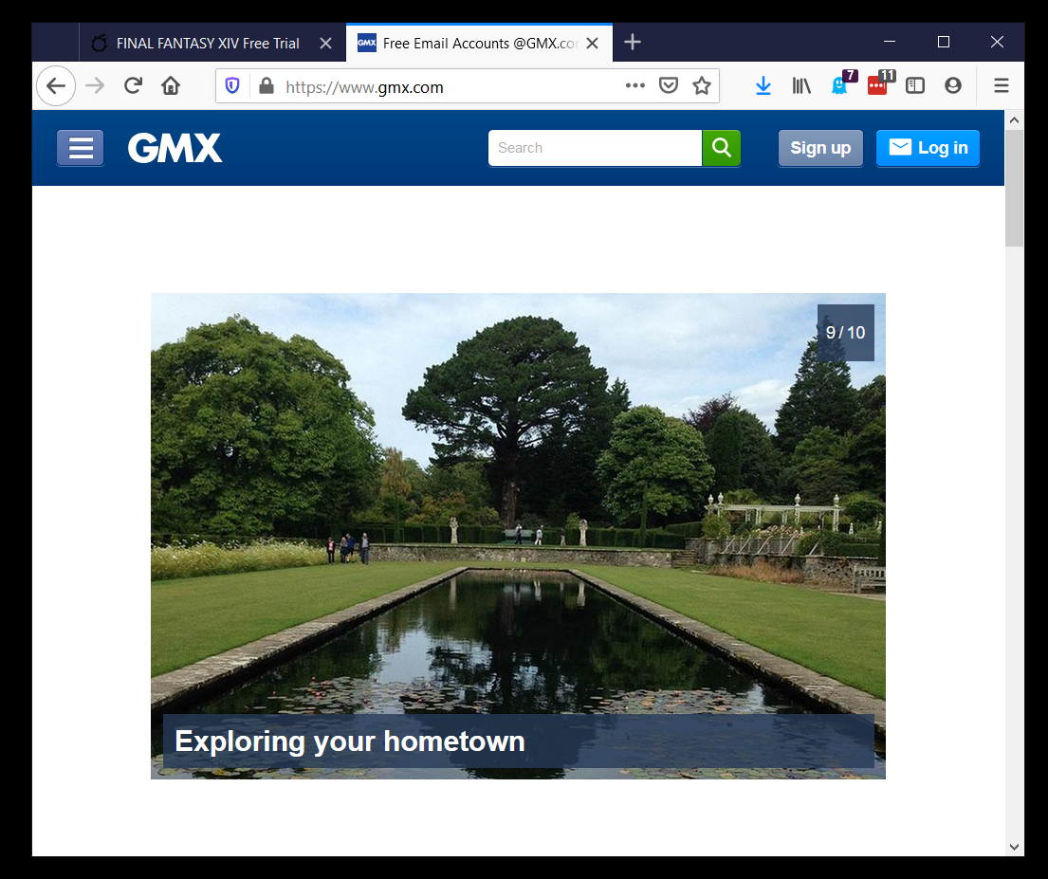1048x879 pixels.
Task: Open the Firefox downloads arrow
Action: (763, 86)
